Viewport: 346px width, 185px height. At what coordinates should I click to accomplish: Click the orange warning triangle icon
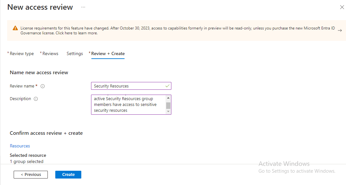click(15, 28)
